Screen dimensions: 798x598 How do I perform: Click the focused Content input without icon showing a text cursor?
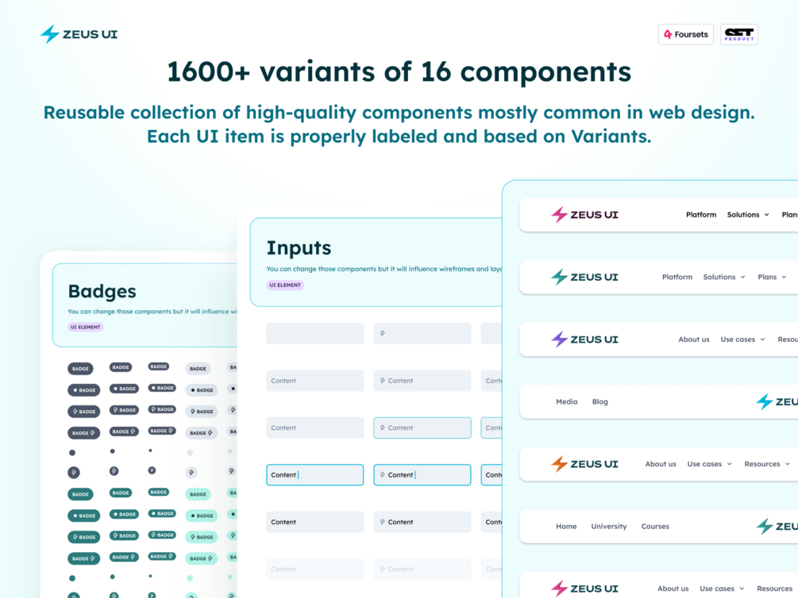[x=314, y=475]
